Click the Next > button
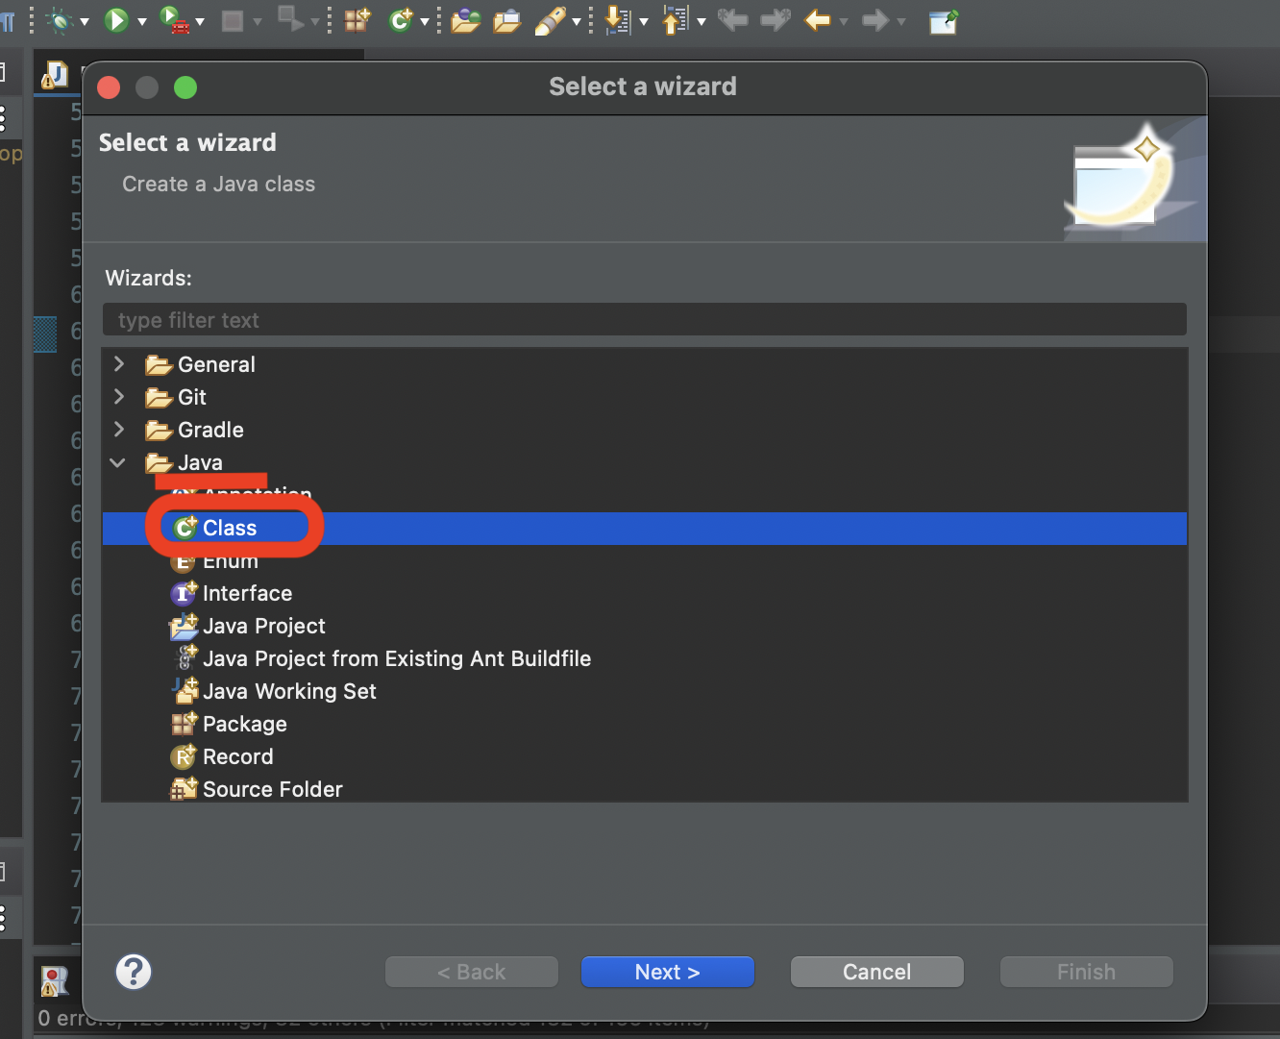Viewport: 1280px width, 1039px height. point(667,972)
